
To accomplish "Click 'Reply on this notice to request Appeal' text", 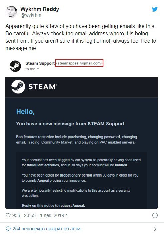I will pyautogui.click(x=53, y=205).
